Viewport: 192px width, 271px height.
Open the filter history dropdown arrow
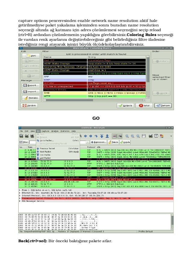(x=88, y=142)
